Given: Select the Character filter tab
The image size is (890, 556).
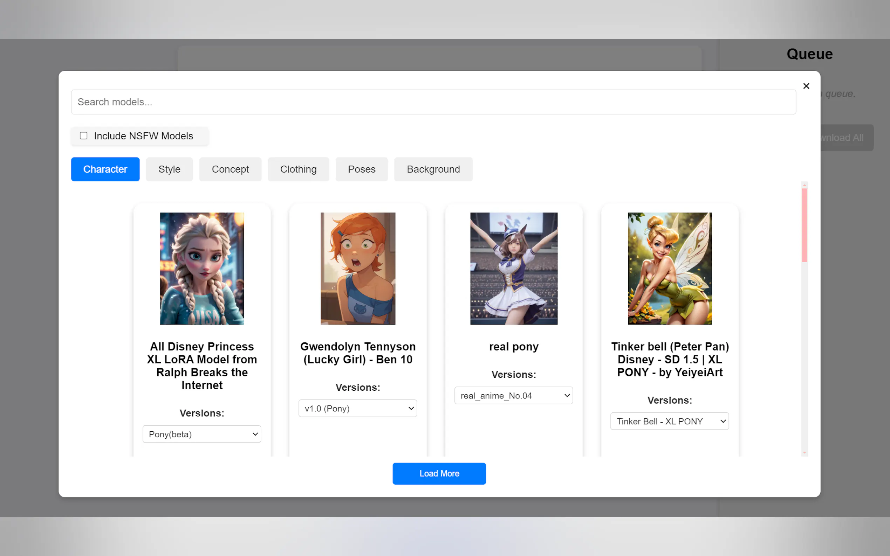Looking at the screenshot, I should point(105,169).
